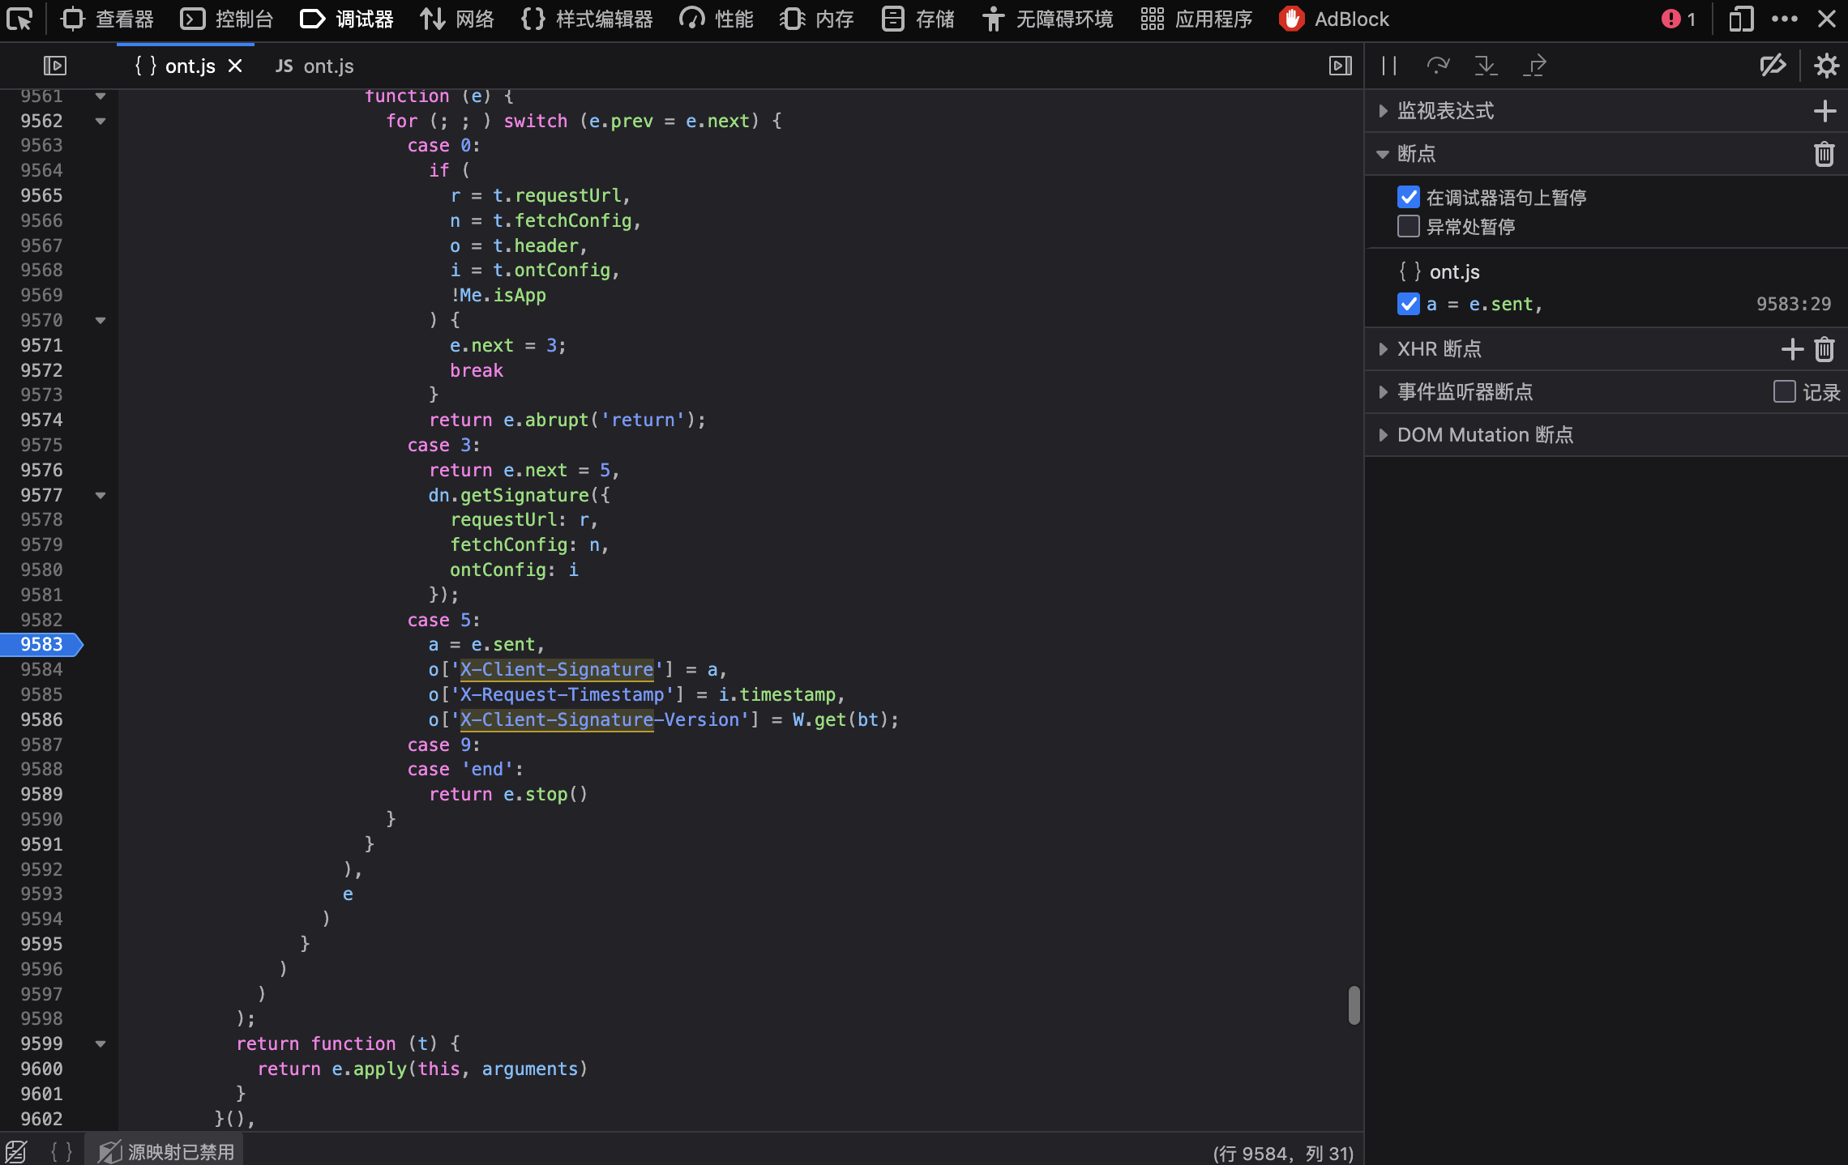The image size is (1848, 1165).
Task: Click line number 9586 in gutter
Action: point(41,719)
